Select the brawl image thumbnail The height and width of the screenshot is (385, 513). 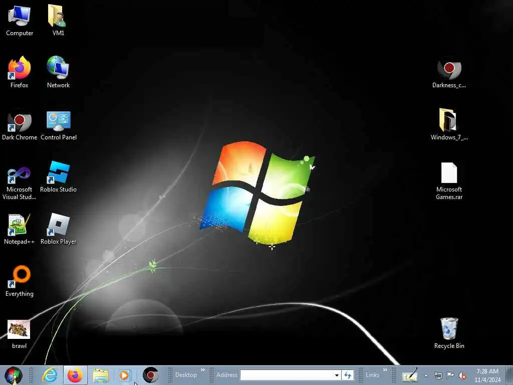[x=19, y=333]
